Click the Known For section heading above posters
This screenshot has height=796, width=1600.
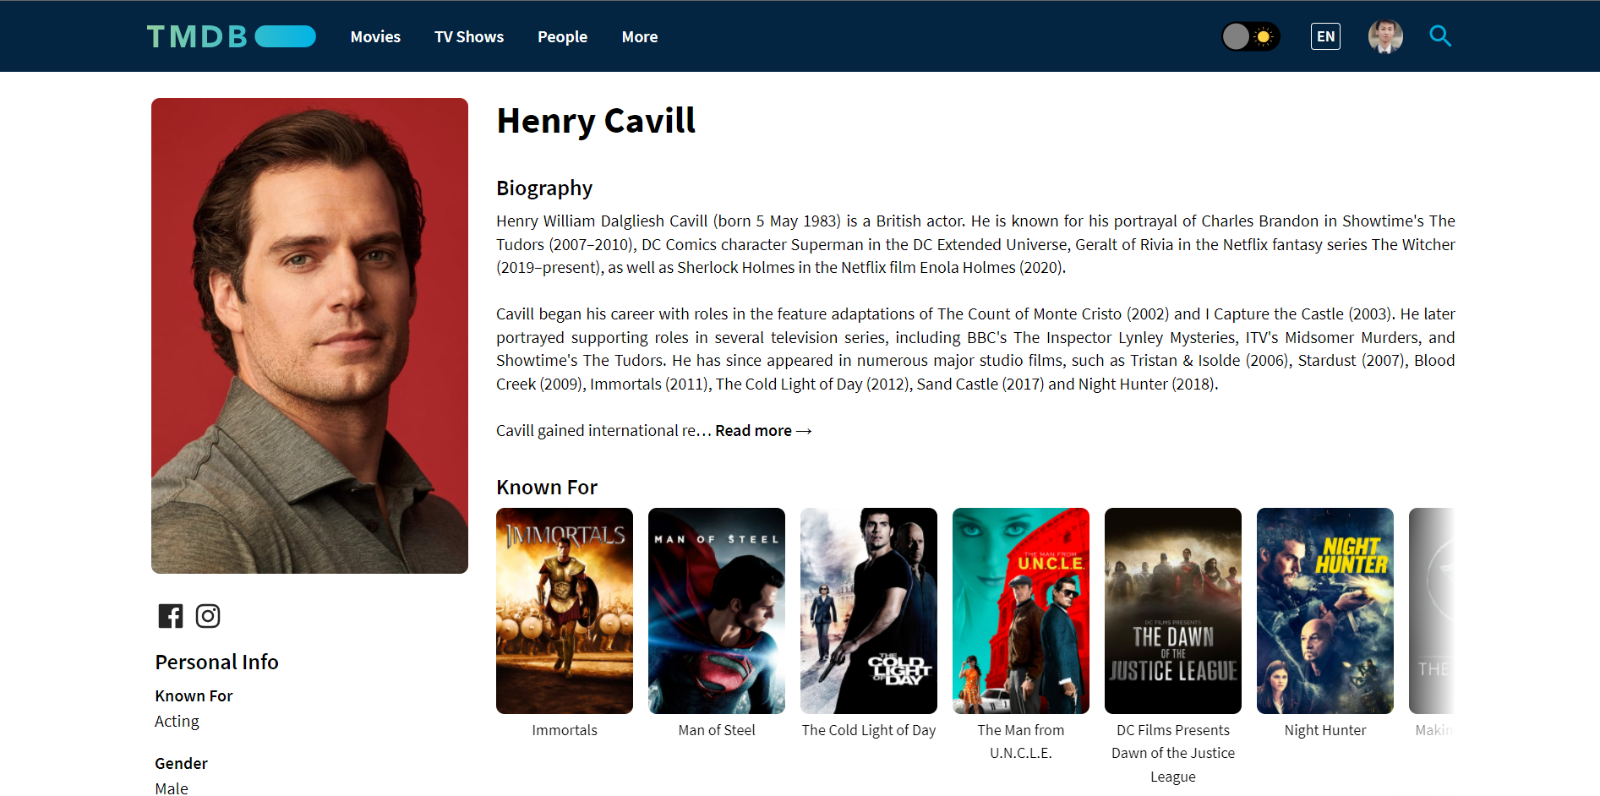(x=547, y=488)
